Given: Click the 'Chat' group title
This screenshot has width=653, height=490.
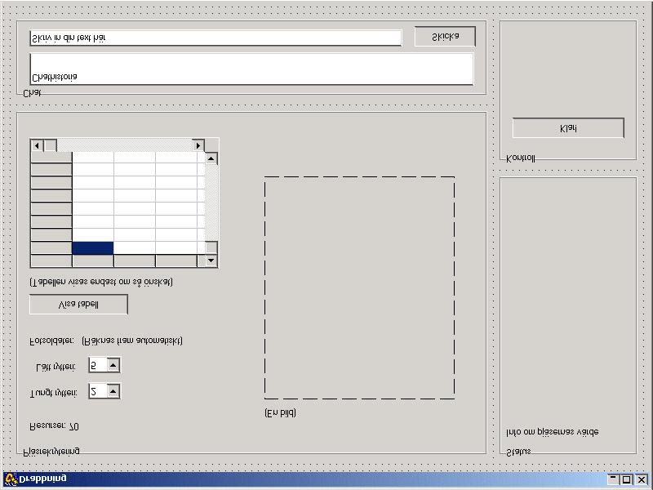Looking at the screenshot, I should (32, 93).
